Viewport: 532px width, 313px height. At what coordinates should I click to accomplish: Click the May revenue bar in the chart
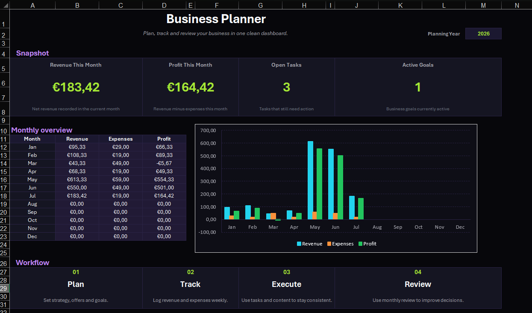click(x=311, y=180)
